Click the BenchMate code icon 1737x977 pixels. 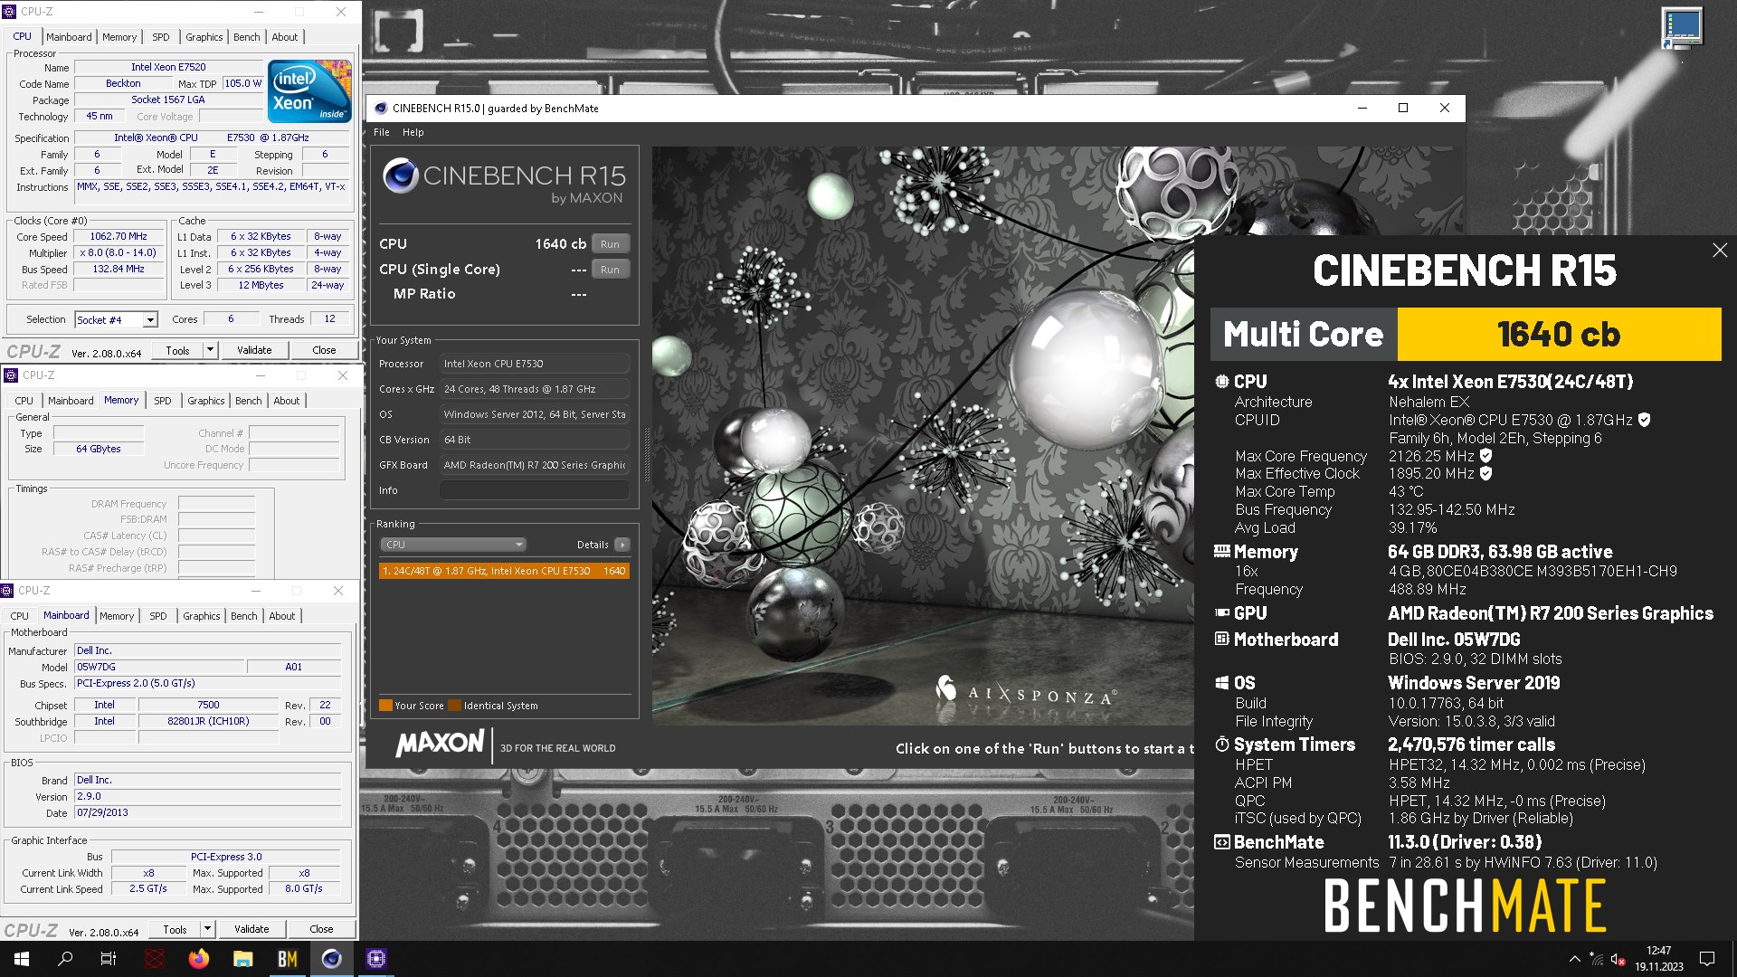point(1222,842)
